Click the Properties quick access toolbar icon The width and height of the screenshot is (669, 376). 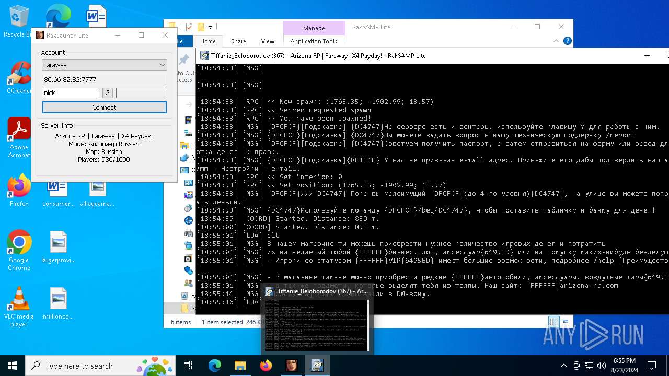189,27
